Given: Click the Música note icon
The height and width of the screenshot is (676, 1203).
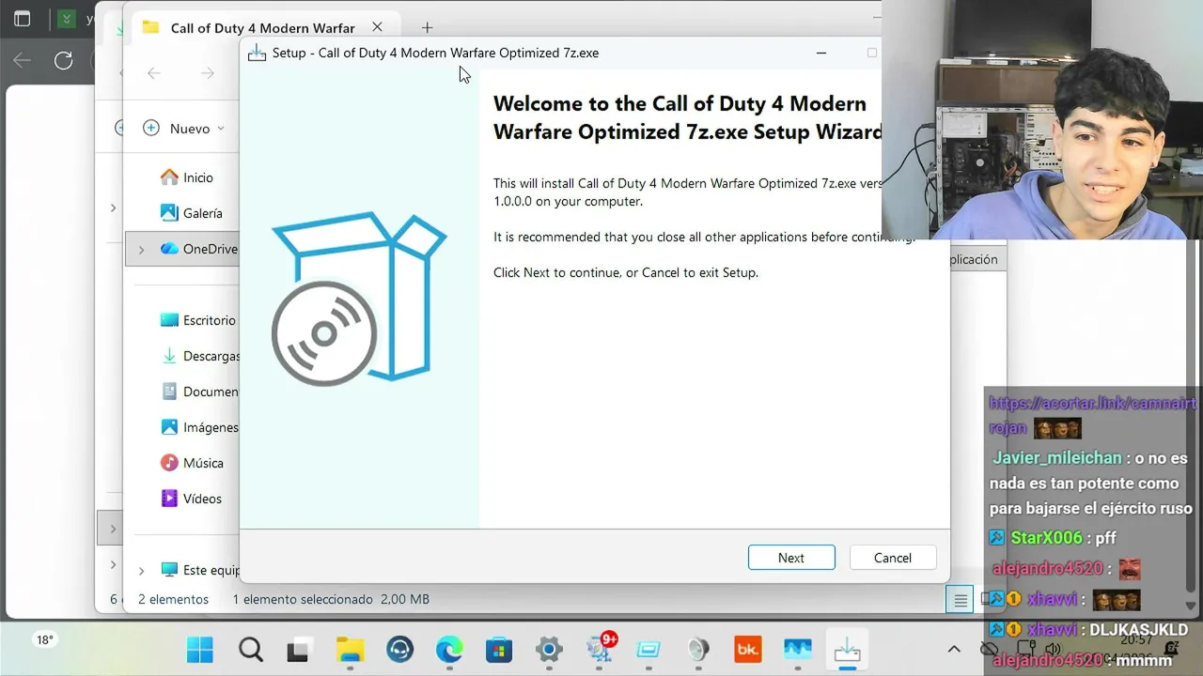Looking at the screenshot, I should [169, 463].
